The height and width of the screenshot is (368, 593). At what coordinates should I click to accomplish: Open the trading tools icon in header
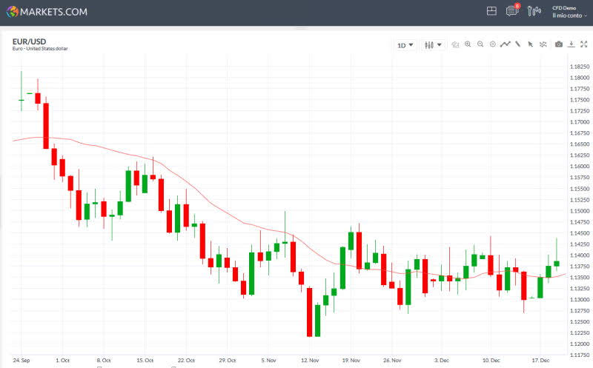[534, 11]
